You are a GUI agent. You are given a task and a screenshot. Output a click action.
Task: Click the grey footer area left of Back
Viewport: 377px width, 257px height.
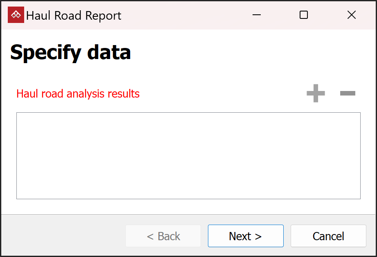pos(61,236)
